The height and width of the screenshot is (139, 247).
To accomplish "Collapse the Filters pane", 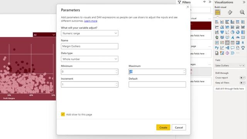I will click(210, 2).
